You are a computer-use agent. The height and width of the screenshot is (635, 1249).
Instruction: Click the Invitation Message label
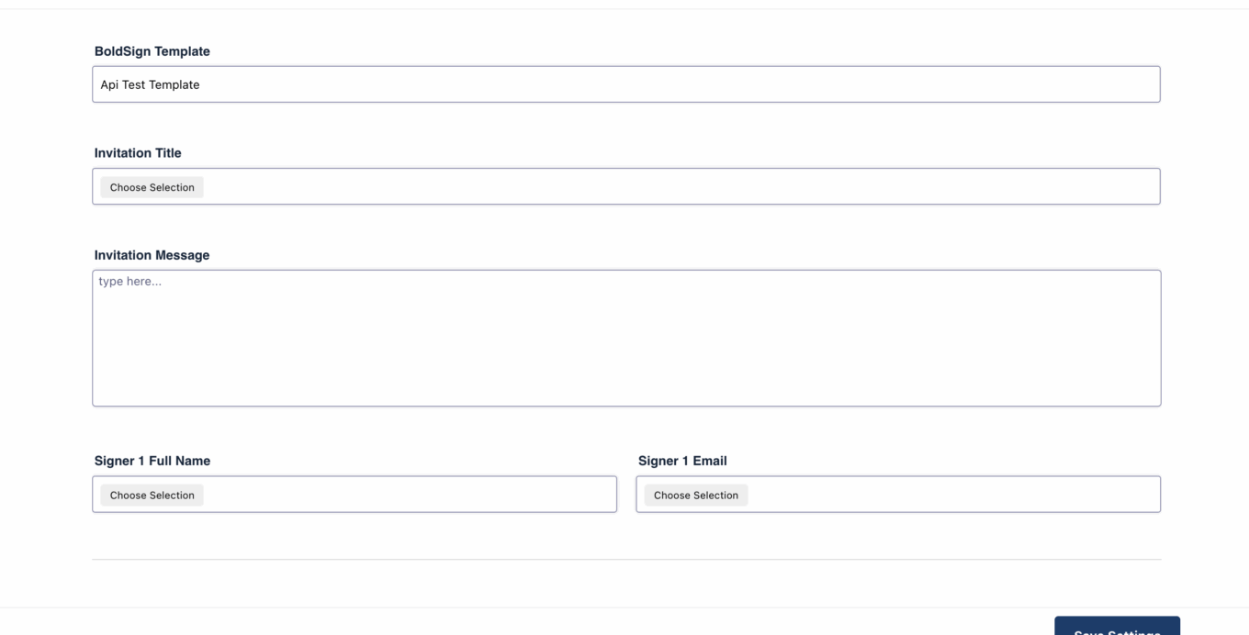click(x=152, y=255)
